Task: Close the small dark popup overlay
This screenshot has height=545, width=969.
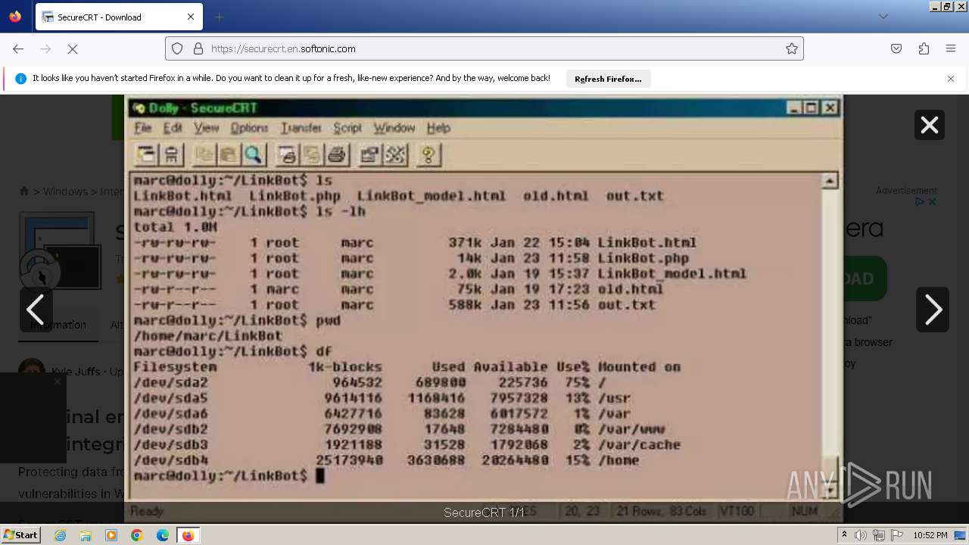Action: 57,381
